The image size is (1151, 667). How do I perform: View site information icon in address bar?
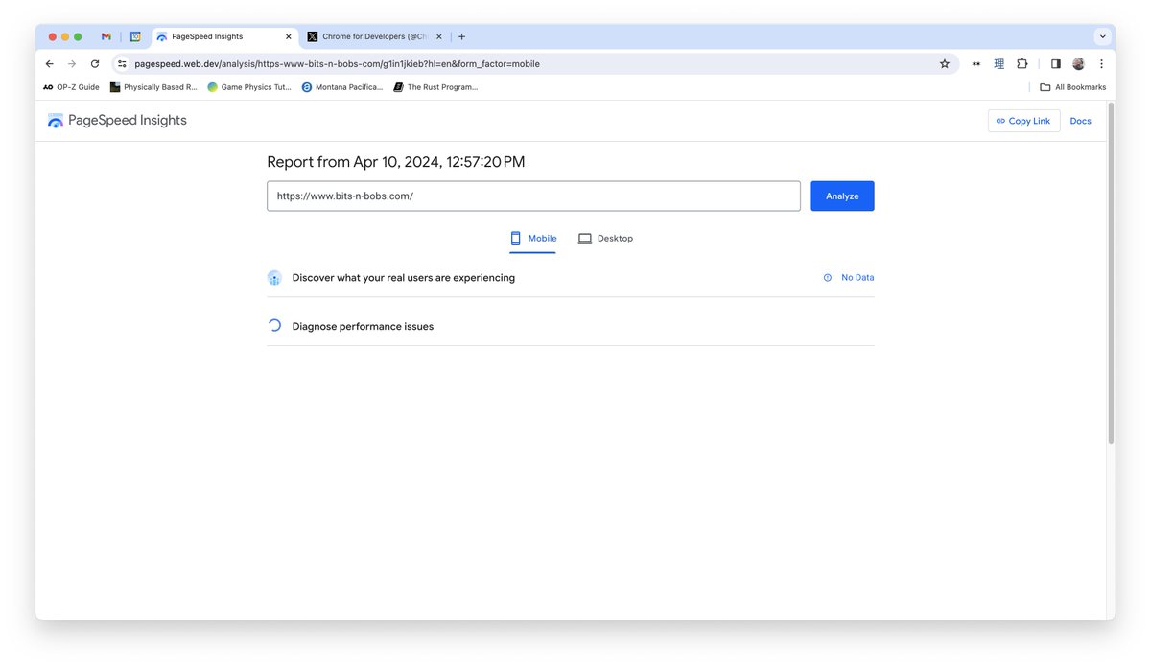click(122, 64)
